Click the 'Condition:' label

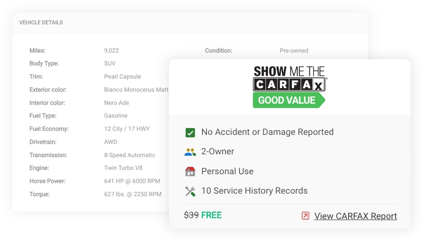tap(218, 51)
